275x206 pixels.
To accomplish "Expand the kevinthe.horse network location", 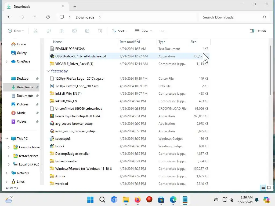I will coord(9,147).
